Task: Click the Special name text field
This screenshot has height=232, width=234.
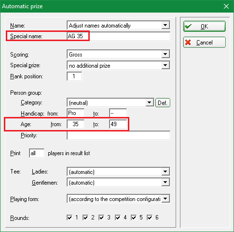Action: coord(119,36)
